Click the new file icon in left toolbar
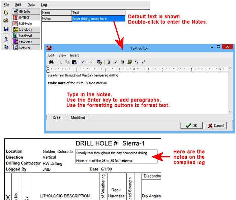 click(x=6, y=12)
